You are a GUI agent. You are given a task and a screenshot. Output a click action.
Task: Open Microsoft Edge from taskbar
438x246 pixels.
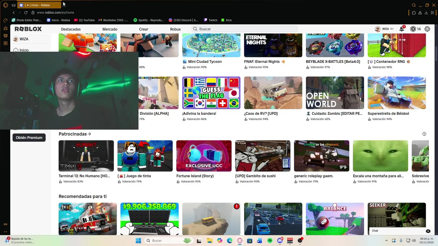click(230, 241)
